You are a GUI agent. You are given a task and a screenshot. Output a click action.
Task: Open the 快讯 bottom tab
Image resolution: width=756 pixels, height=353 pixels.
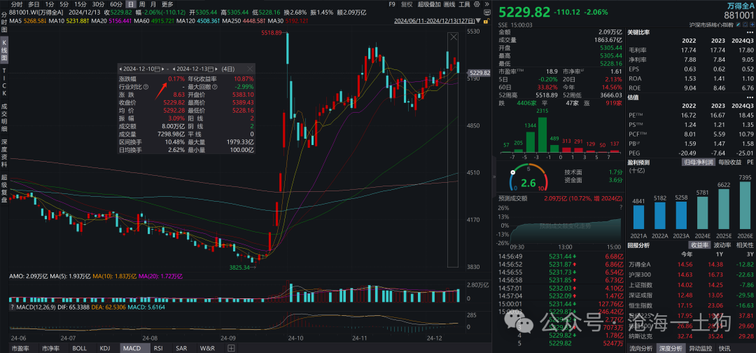click(x=724, y=348)
